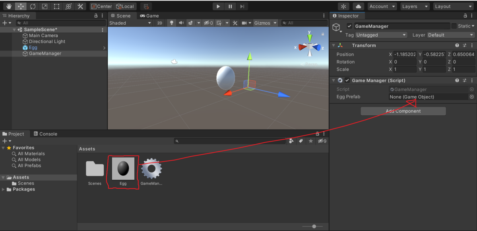Image resolution: width=477 pixels, height=231 pixels.
Task: Toggle the Static checkbox
Action: click(x=454, y=26)
